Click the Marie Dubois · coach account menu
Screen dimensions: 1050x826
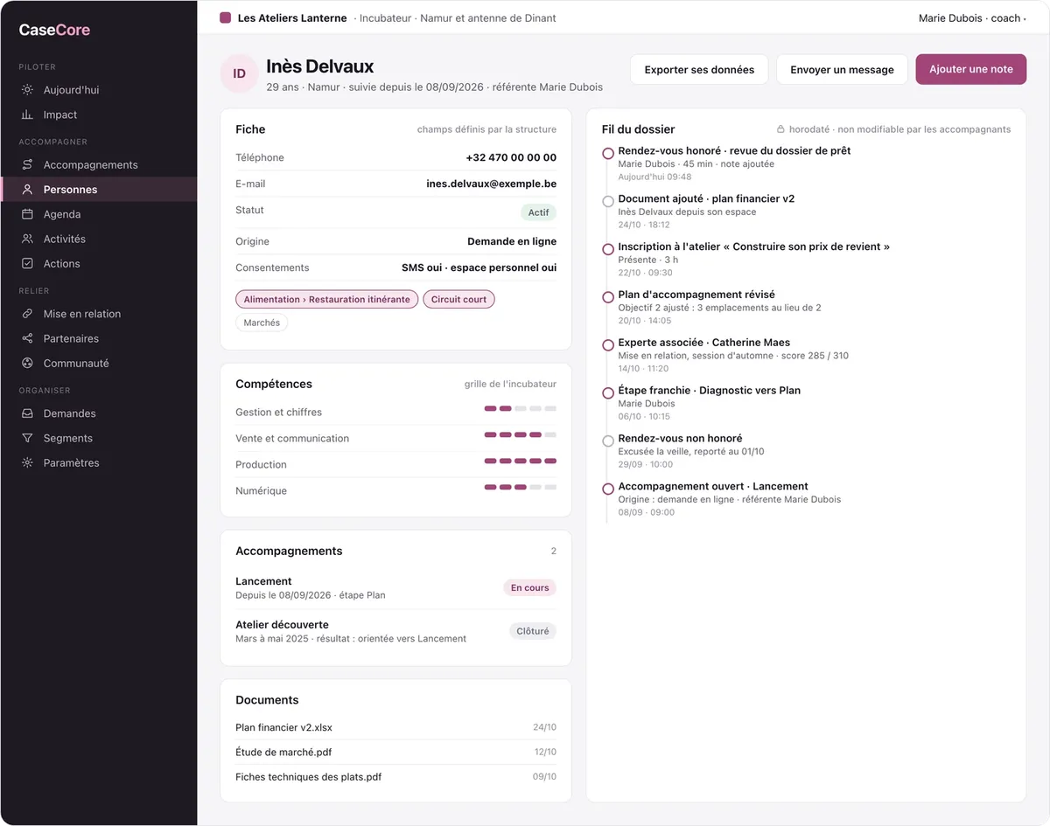pyautogui.click(x=972, y=18)
